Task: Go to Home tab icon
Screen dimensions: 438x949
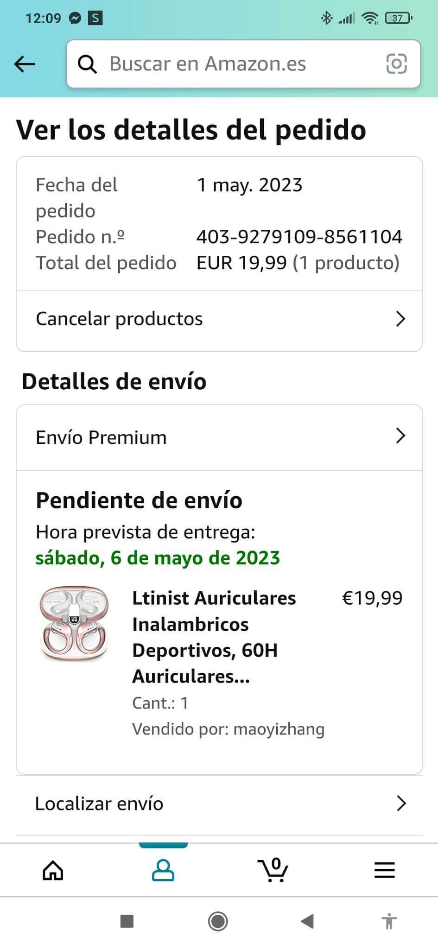Action: point(53,870)
